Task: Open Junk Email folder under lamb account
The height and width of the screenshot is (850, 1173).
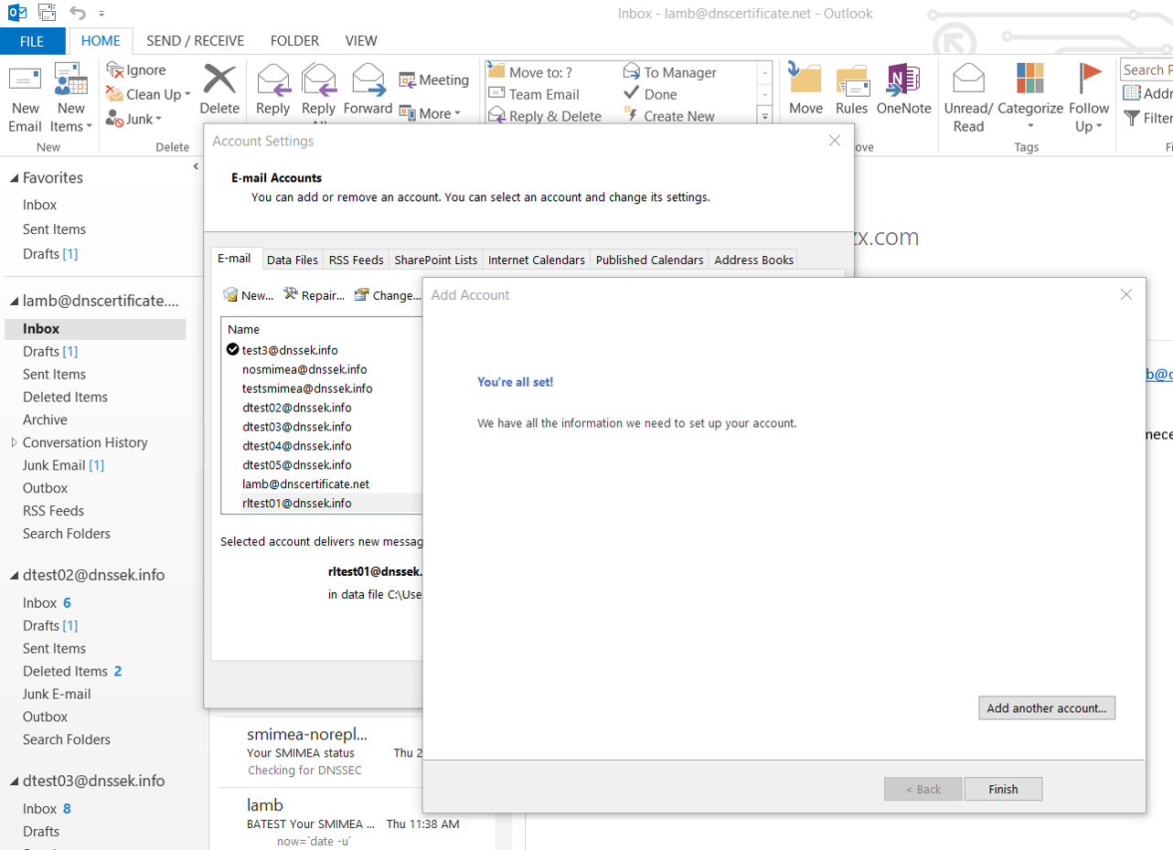Action: 64,465
